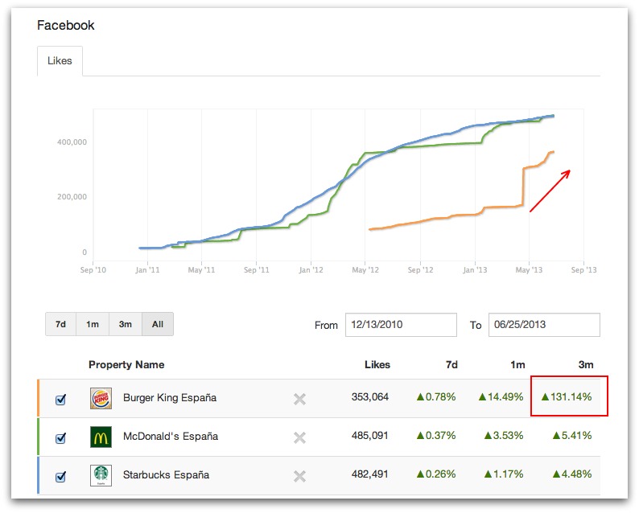Remove Burger King España with X icon
Screen dimensions: 639x513
click(x=299, y=398)
